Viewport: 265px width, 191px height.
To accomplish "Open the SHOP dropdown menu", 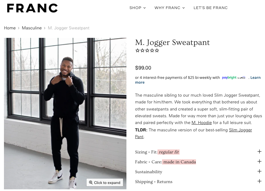I will (x=137, y=8).
